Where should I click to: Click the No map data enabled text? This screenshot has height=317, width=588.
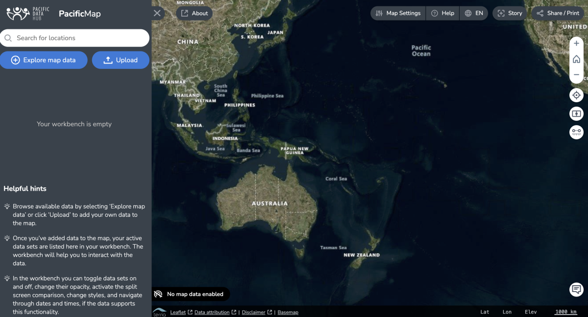click(x=195, y=294)
